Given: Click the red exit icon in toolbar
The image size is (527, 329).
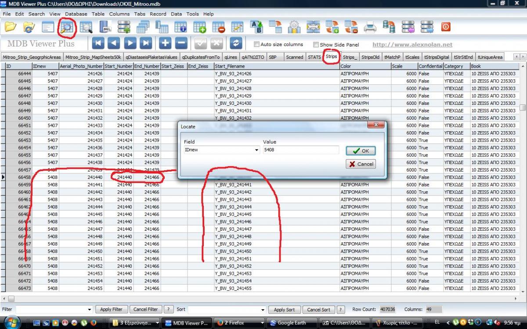Looking at the screenshot, I should (x=446, y=27).
